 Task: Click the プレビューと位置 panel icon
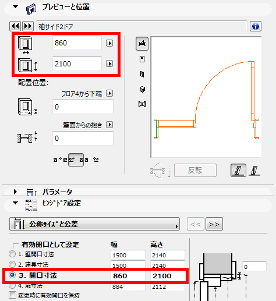click(31, 9)
